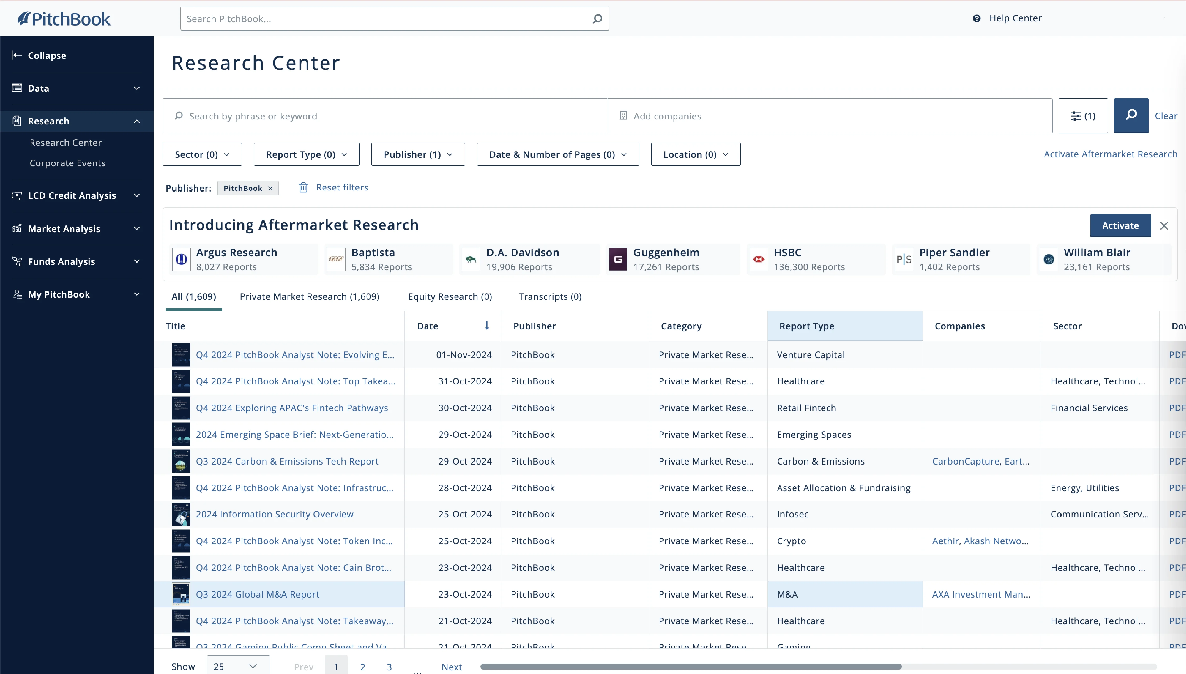The width and height of the screenshot is (1186, 674).
Task: Focus Search by phrase or keyword field
Action: pos(385,116)
